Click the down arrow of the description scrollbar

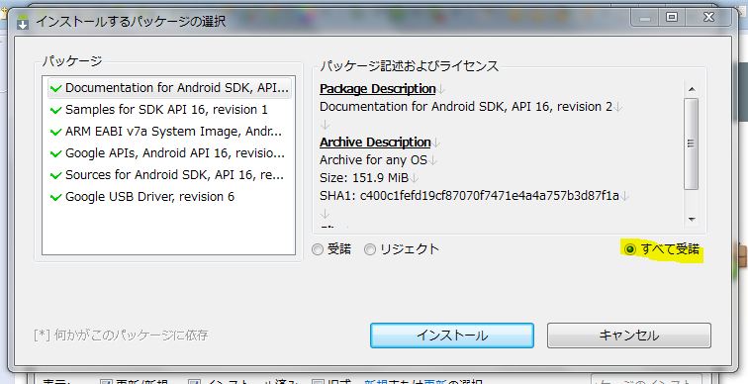[x=692, y=220]
